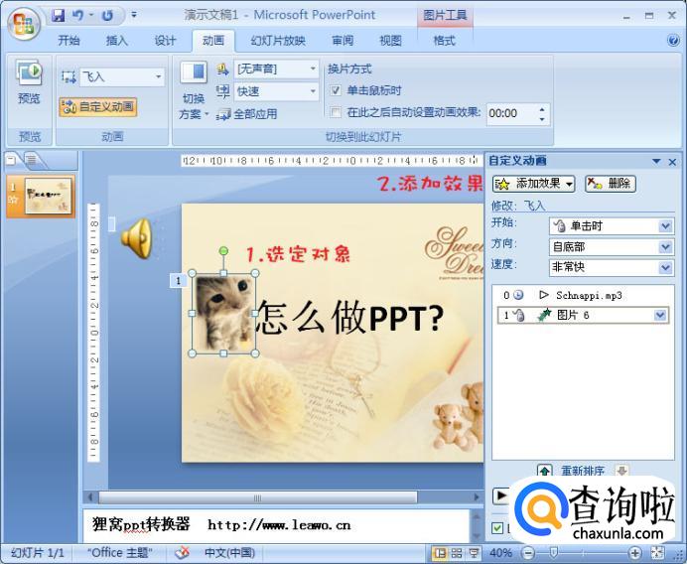Click the 中文(中国) language indicator
Screen dimensions: 687x564
tap(229, 553)
